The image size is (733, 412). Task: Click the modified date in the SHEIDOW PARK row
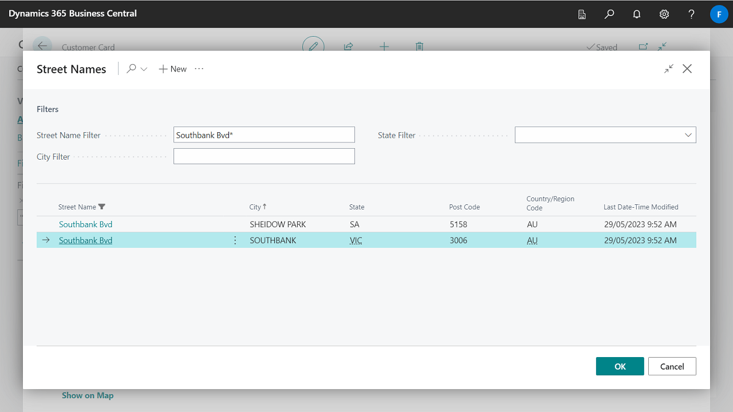coord(640,224)
